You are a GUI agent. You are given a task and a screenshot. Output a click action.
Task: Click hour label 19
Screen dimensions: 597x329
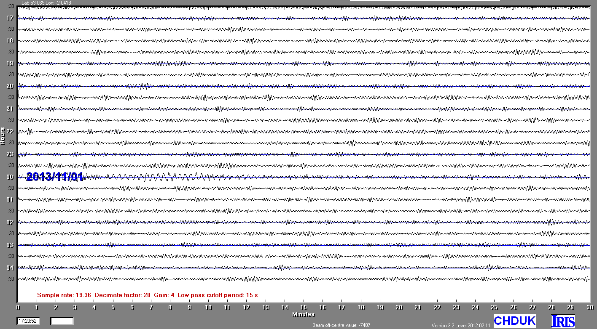pyautogui.click(x=10, y=64)
